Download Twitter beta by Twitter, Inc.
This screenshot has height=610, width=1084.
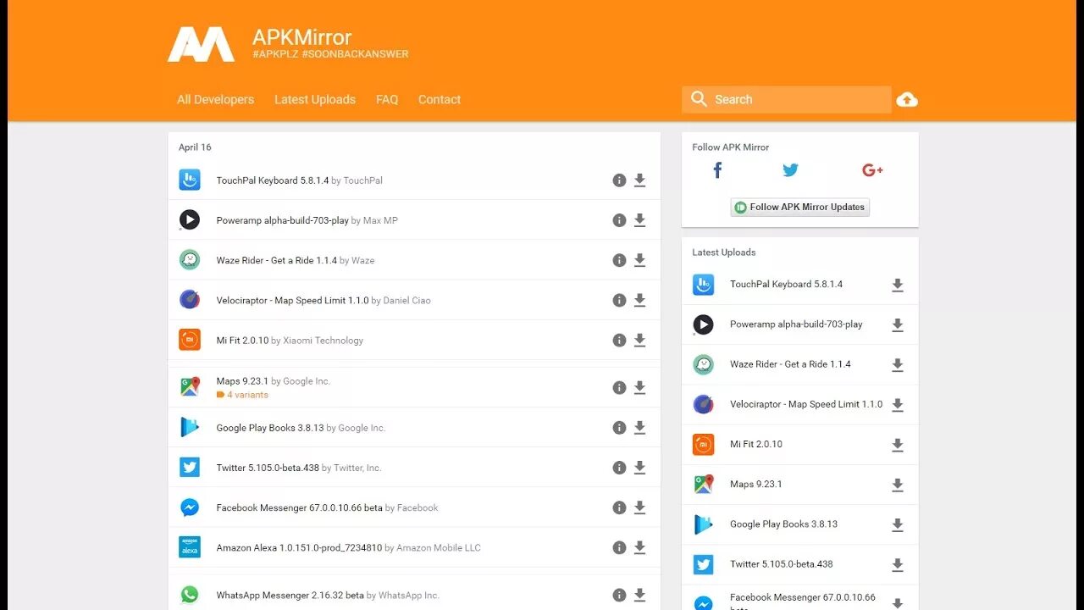click(x=640, y=468)
